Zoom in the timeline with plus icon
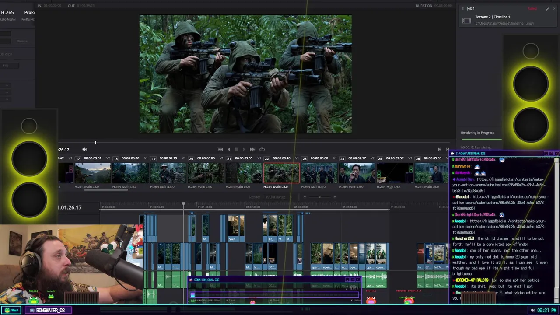 (335, 197)
